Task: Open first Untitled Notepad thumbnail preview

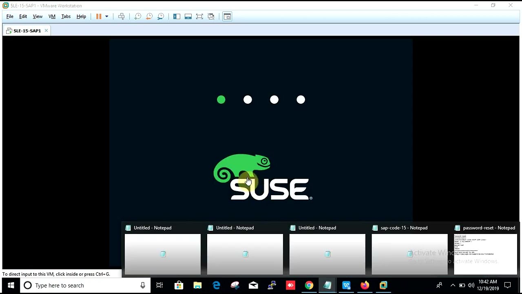Action: (163, 254)
